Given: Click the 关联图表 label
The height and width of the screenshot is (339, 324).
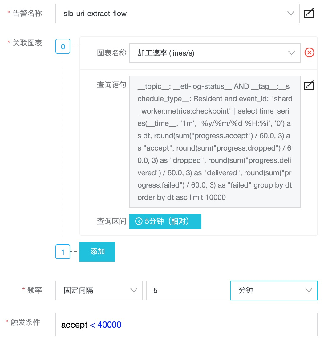Looking at the screenshot, I should tap(27, 43).
